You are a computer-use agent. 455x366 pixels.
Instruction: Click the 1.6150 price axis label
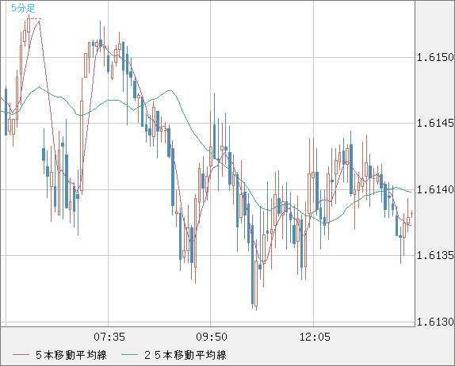coord(435,57)
